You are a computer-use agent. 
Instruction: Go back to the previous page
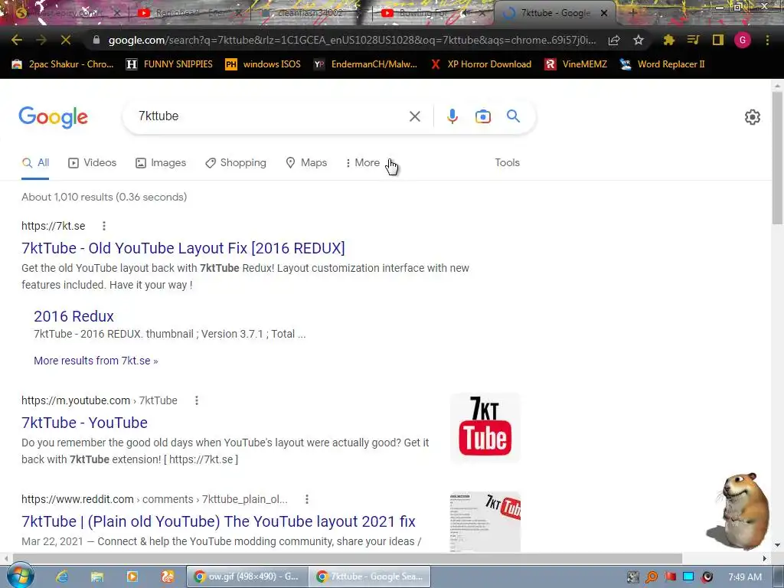coord(17,40)
